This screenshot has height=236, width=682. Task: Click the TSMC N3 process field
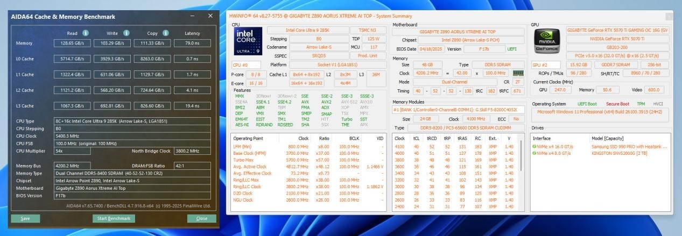368,31
